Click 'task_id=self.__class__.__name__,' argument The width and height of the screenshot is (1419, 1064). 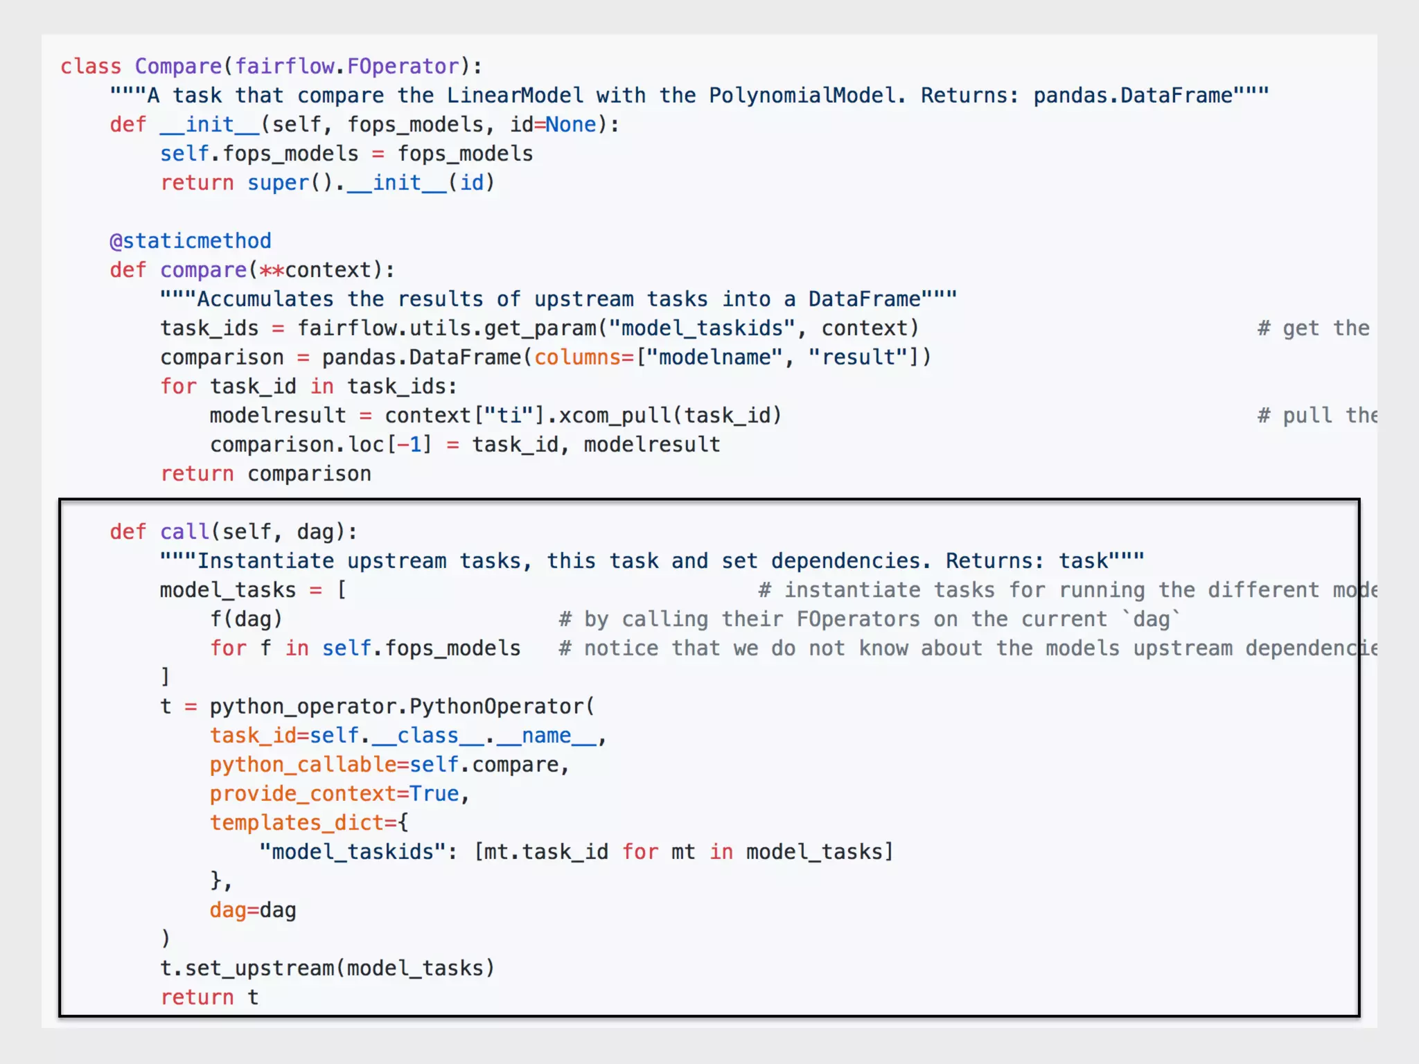(x=409, y=736)
